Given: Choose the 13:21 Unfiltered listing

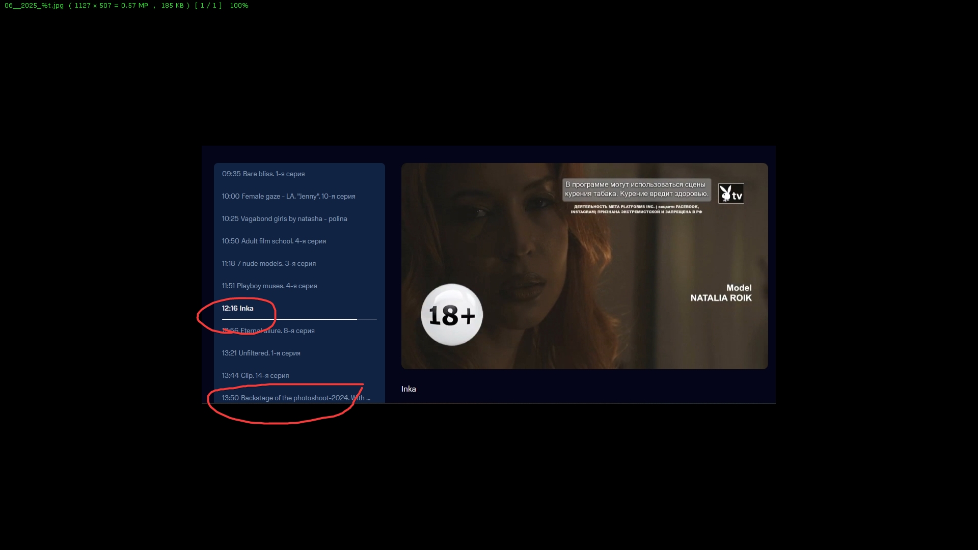Looking at the screenshot, I should pyautogui.click(x=261, y=353).
